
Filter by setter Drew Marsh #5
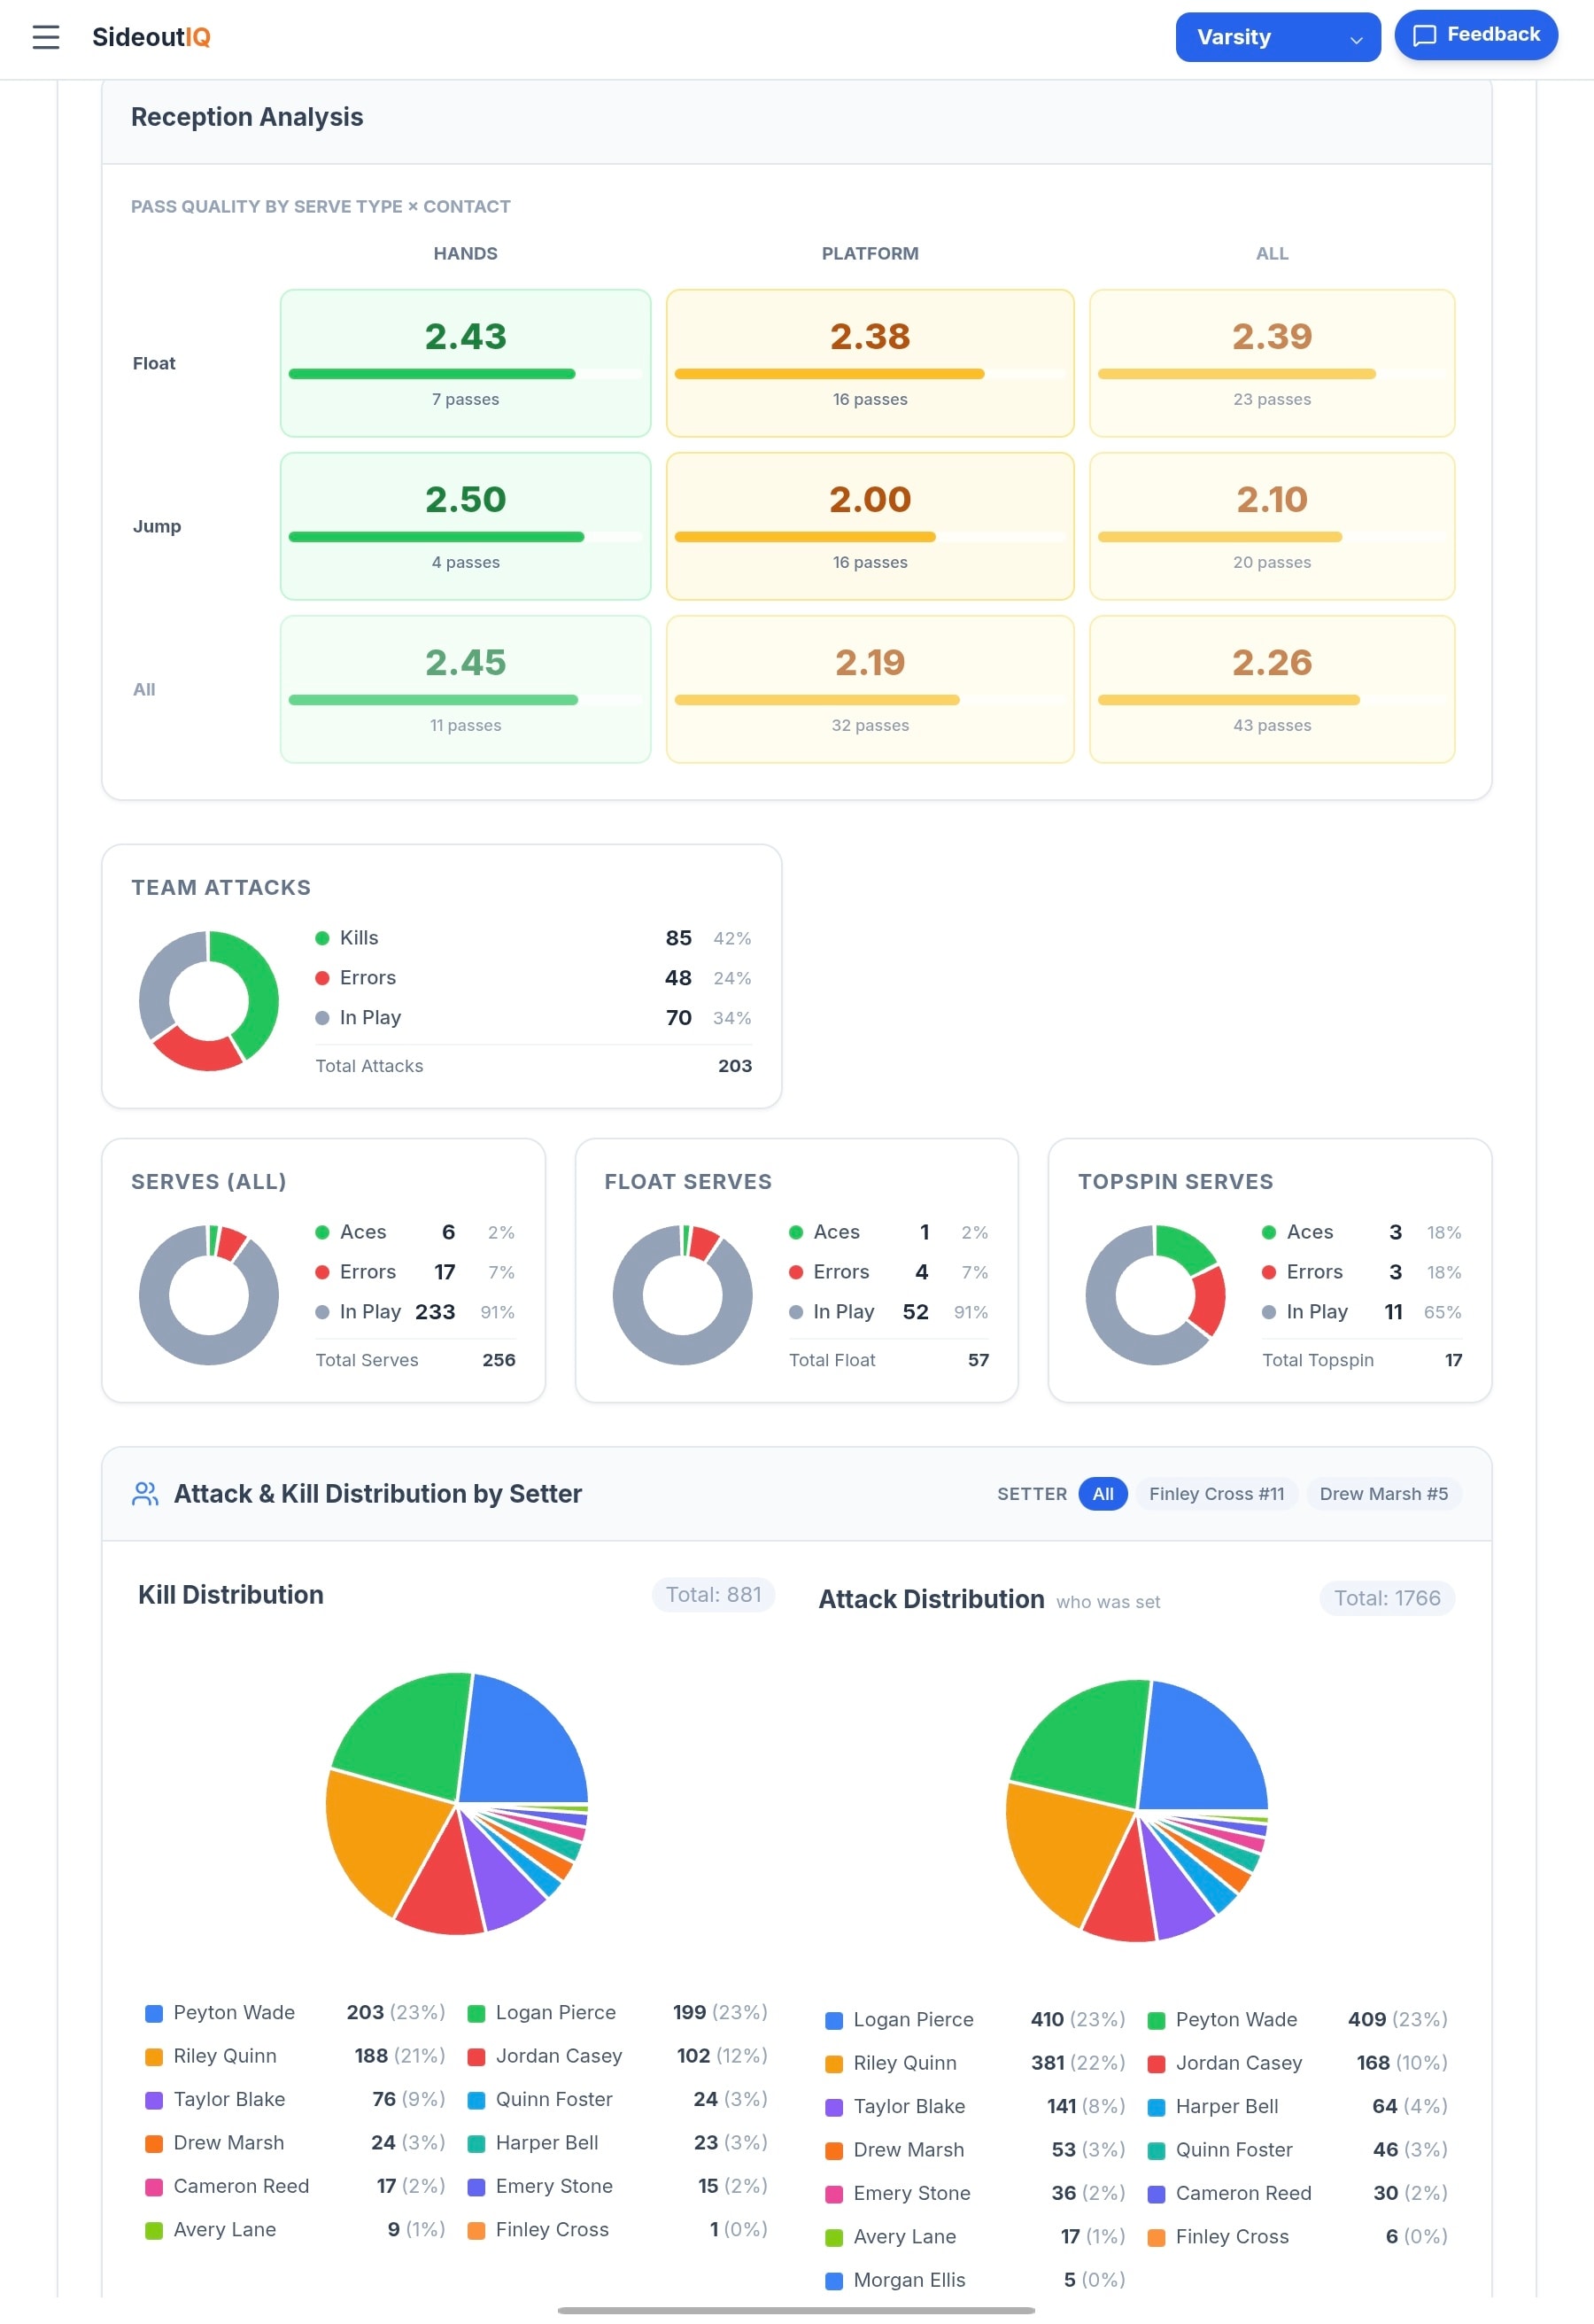click(x=1382, y=1493)
